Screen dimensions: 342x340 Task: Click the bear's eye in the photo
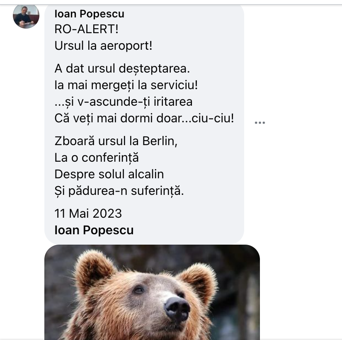138,290
